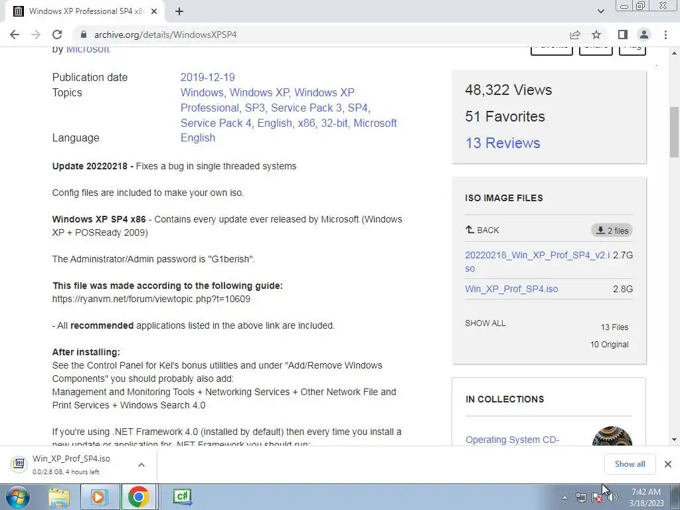Click the 13 Files count
The width and height of the screenshot is (680, 510).
pos(614,327)
